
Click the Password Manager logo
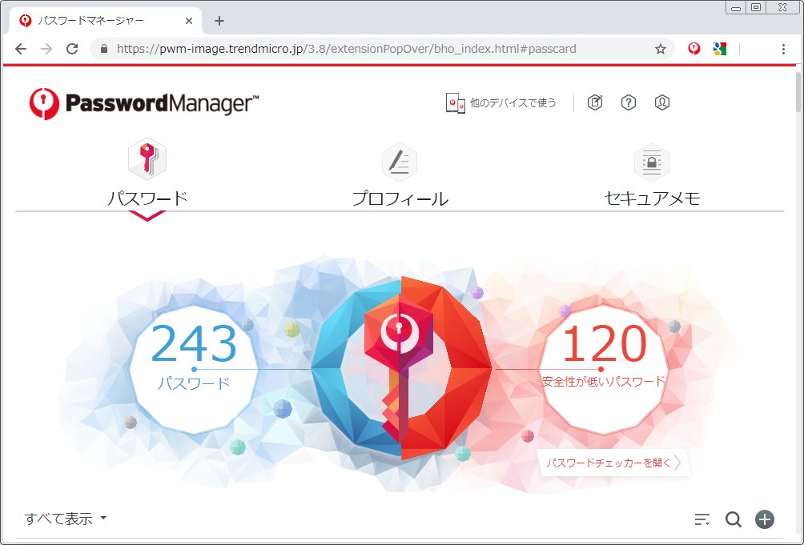[x=144, y=103]
